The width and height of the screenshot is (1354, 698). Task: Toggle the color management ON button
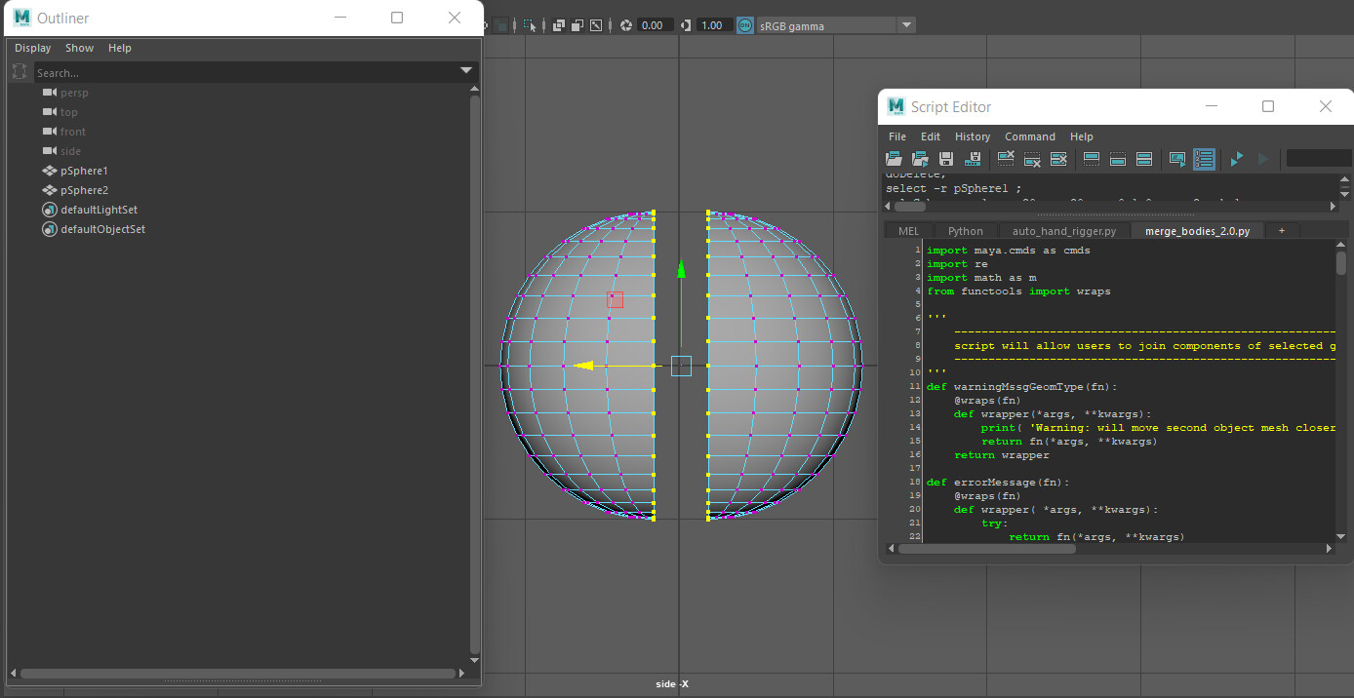pyautogui.click(x=745, y=24)
